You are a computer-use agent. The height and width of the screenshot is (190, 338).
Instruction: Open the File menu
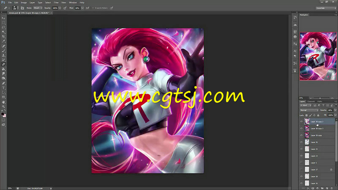coord(10,3)
